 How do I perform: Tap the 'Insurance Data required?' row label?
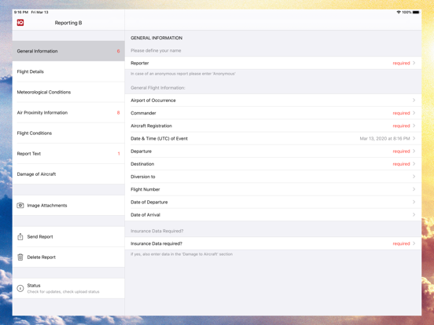tap(156, 243)
